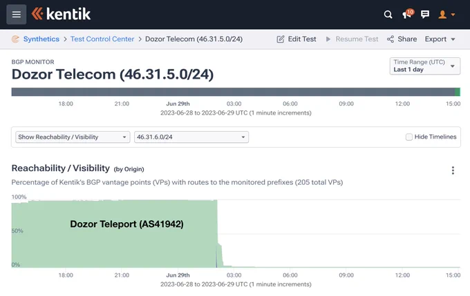Image resolution: width=470 pixels, height=296 pixels.
Task: Click the Dozor Telecom (46.31.5.0/24) breadcrumb text
Action: pos(194,39)
